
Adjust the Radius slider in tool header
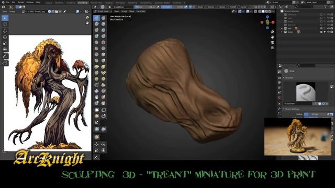click(x=146, y=7)
